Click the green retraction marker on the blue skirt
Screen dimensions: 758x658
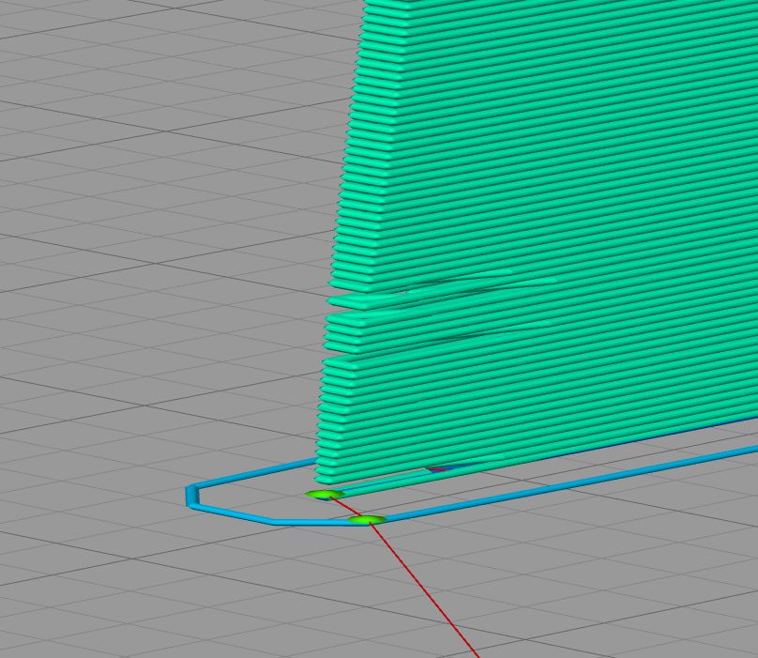click(x=368, y=520)
